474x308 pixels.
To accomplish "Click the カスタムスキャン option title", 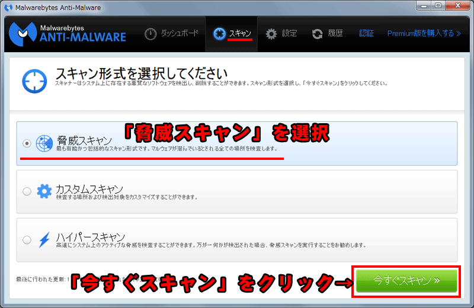I will 89,189.
